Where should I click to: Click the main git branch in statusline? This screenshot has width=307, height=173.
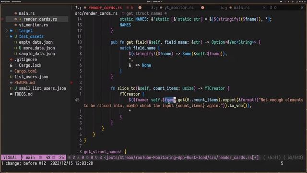tap(30, 158)
